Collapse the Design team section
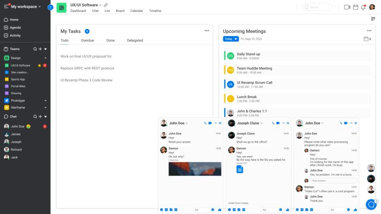This screenshot has height=214, width=381. [x=45, y=58]
